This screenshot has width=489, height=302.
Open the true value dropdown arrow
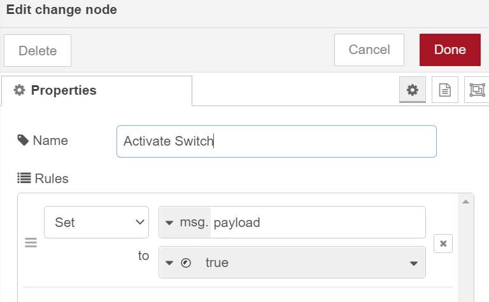coord(413,263)
